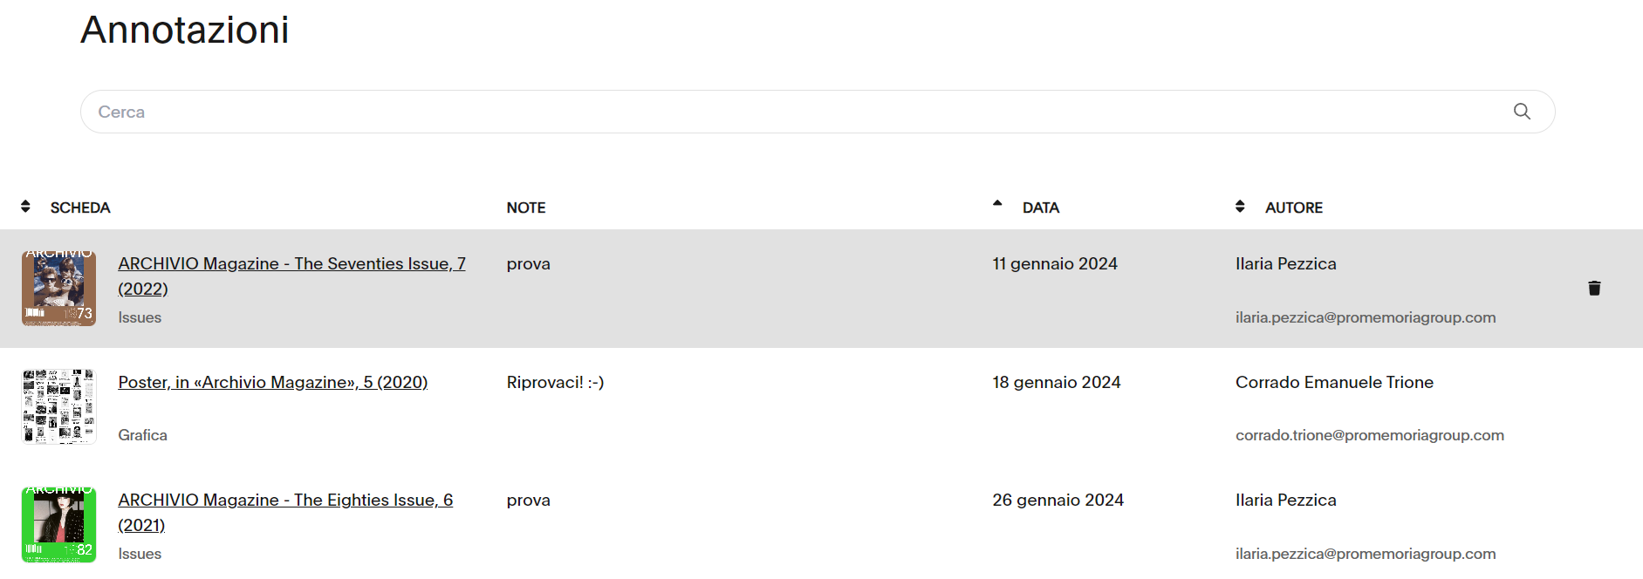Open Poster in Archivio Magazine link

pyautogui.click(x=273, y=382)
